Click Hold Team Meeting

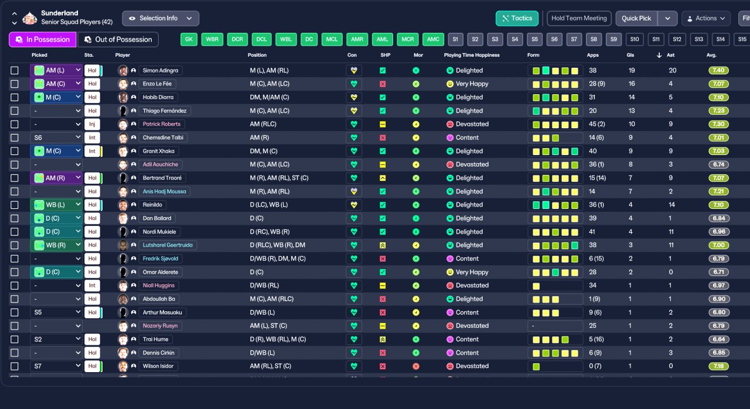click(x=579, y=18)
